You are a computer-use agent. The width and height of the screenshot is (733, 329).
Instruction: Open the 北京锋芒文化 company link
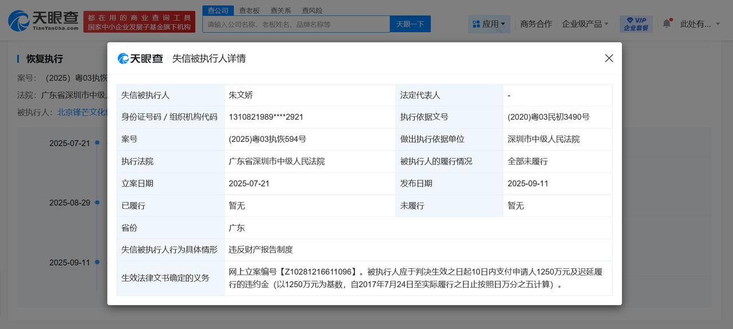click(82, 112)
